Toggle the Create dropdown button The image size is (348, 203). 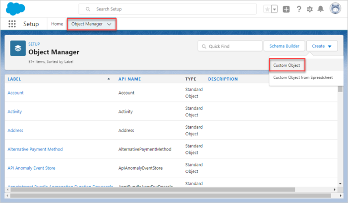[x=322, y=46]
